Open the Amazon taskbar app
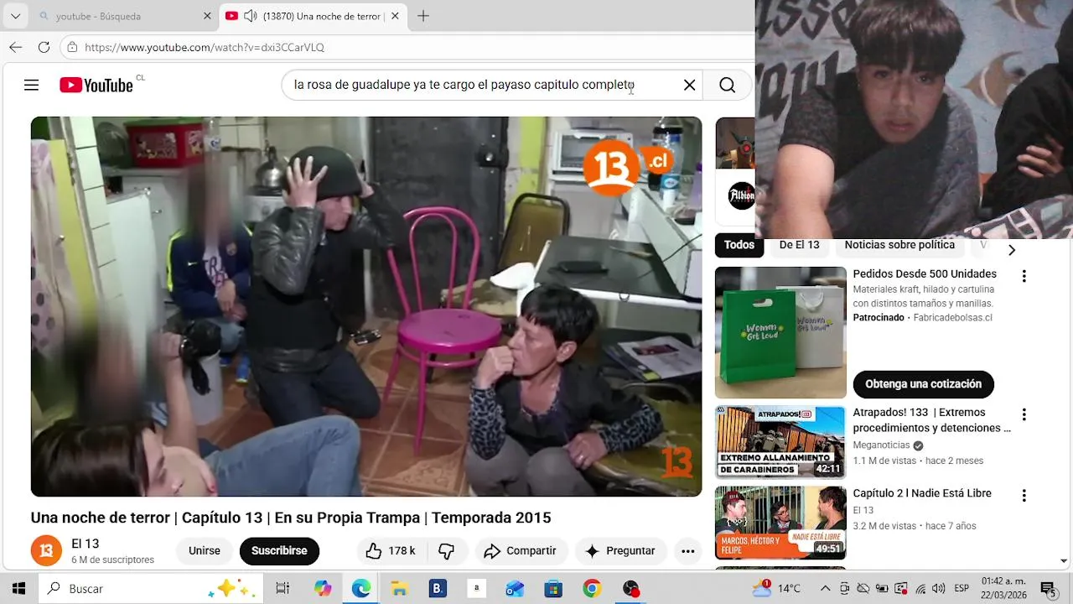This screenshot has height=604, width=1073. (x=476, y=589)
